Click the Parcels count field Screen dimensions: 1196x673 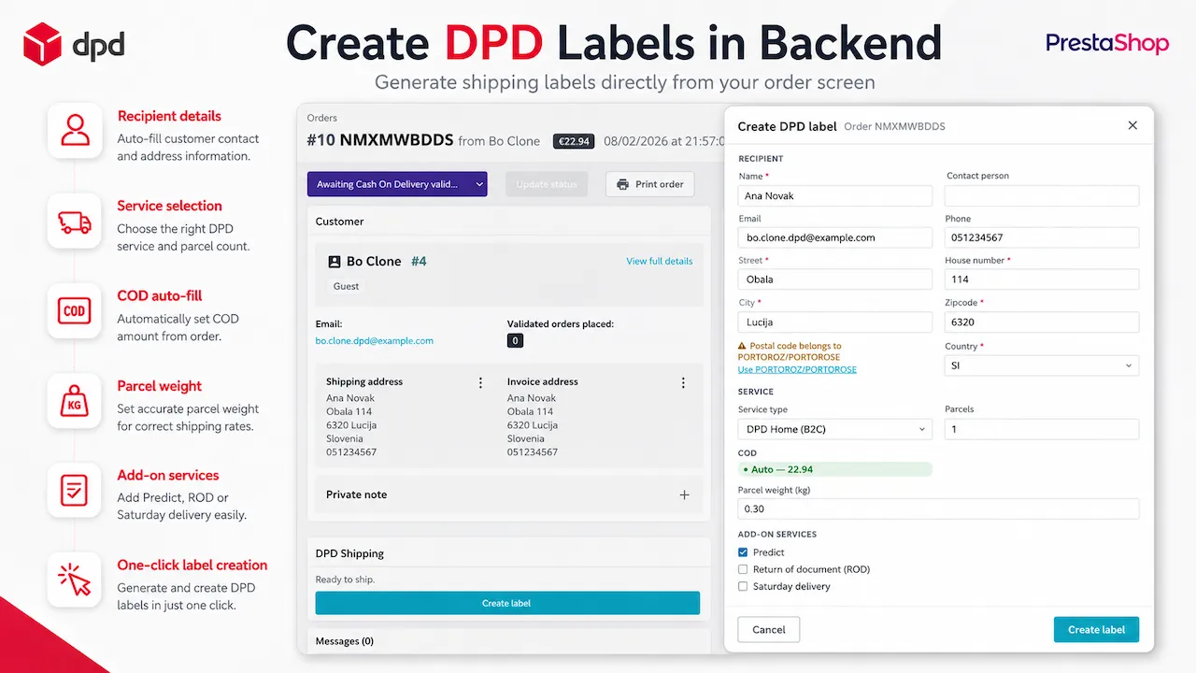1042,429
